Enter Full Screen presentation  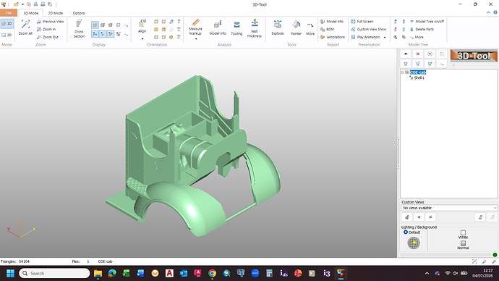click(x=362, y=21)
